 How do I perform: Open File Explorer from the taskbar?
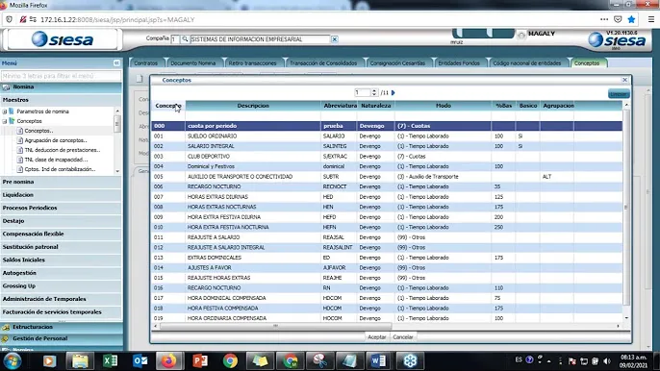click(80, 360)
